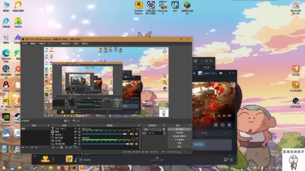The width and height of the screenshot is (305, 171).
Task: Pop out the Sources dock panel
Action: (79, 125)
